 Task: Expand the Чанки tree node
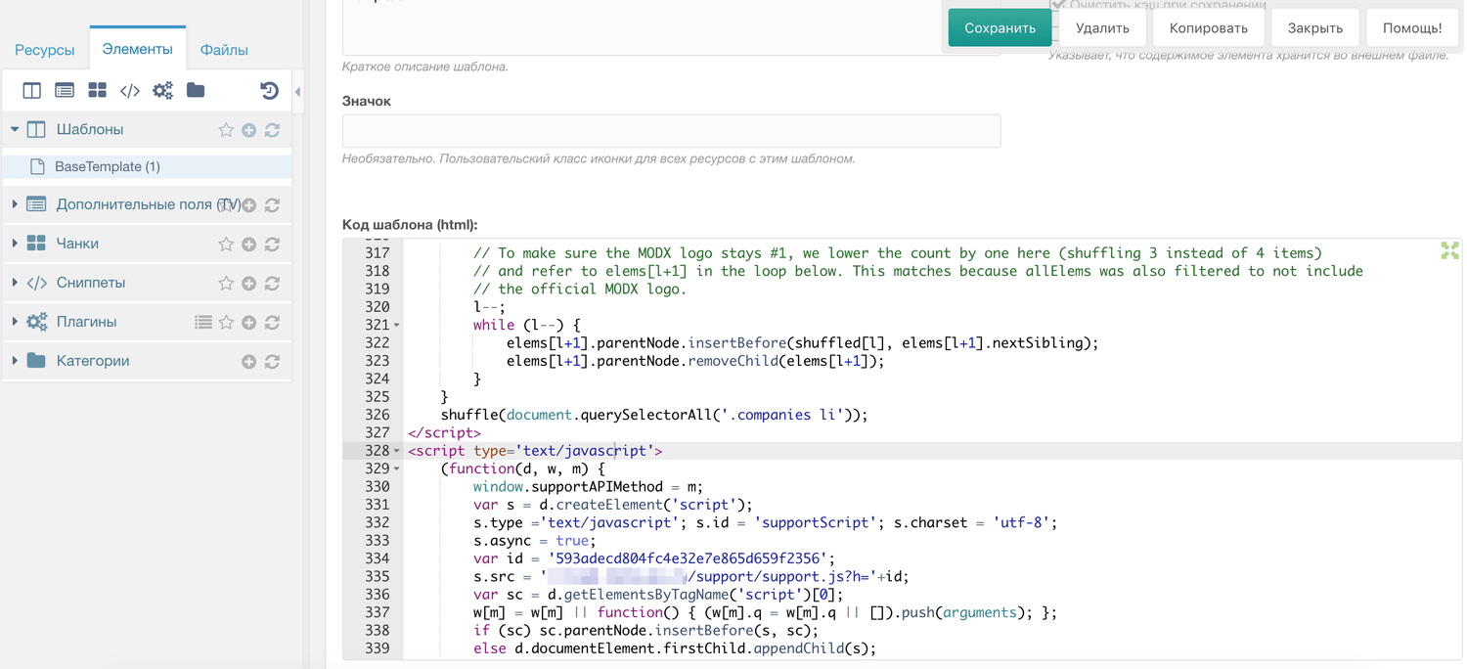tap(15, 244)
